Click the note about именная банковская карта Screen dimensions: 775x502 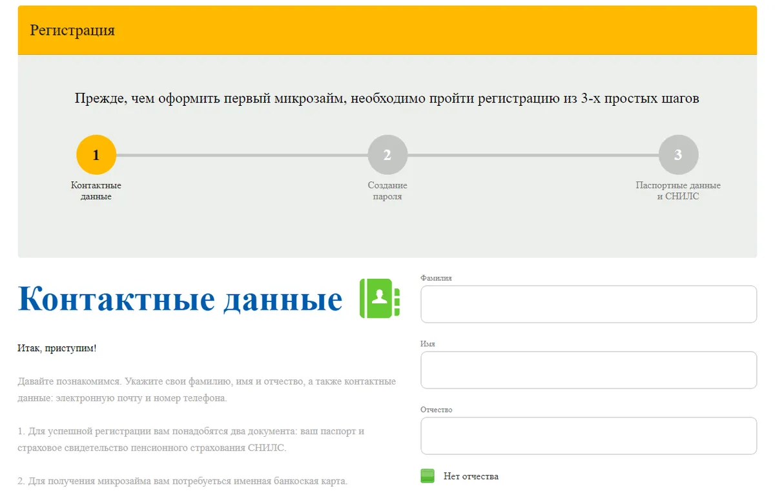pyautogui.click(x=183, y=481)
